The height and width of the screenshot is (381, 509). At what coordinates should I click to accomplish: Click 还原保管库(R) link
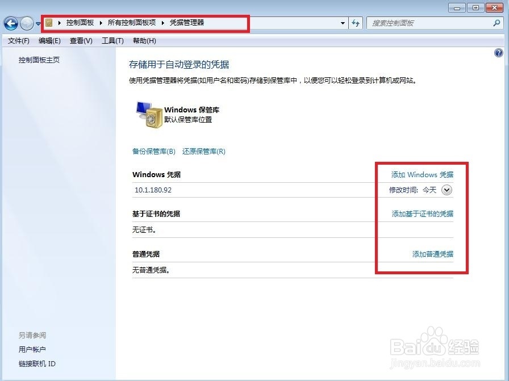pyautogui.click(x=204, y=151)
